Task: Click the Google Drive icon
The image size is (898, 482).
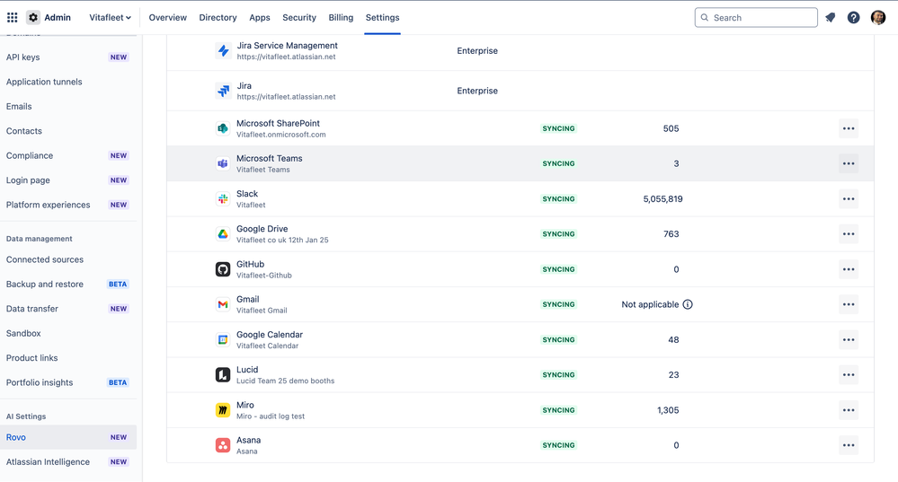Action: [x=223, y=234]
